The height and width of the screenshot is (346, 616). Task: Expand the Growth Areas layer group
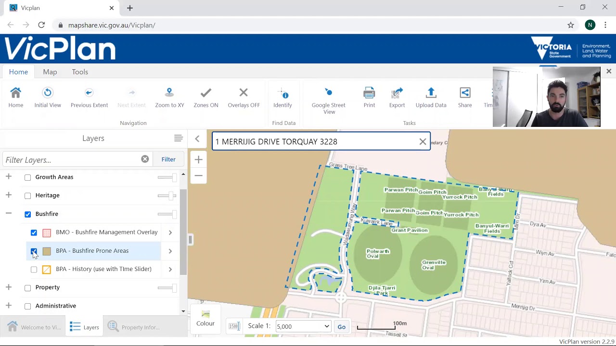point(9,177)
